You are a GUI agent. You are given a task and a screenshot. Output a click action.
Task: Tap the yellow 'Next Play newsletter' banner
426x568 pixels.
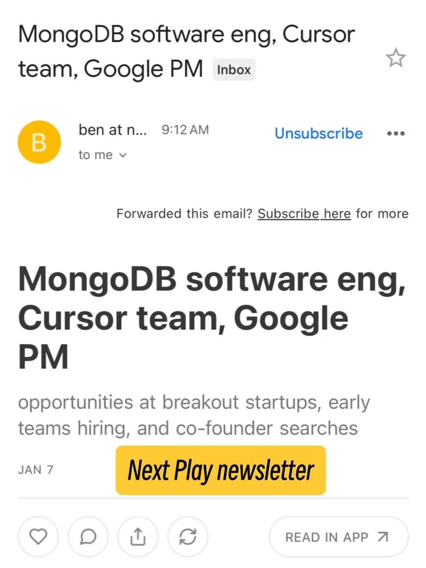[220, 470]
